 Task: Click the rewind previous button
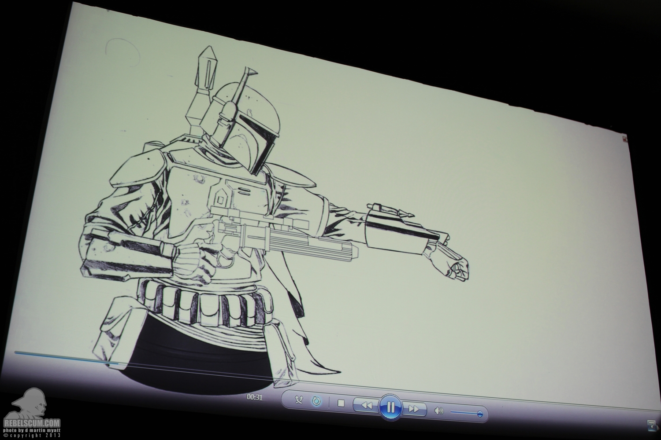(x=367, y=405)
